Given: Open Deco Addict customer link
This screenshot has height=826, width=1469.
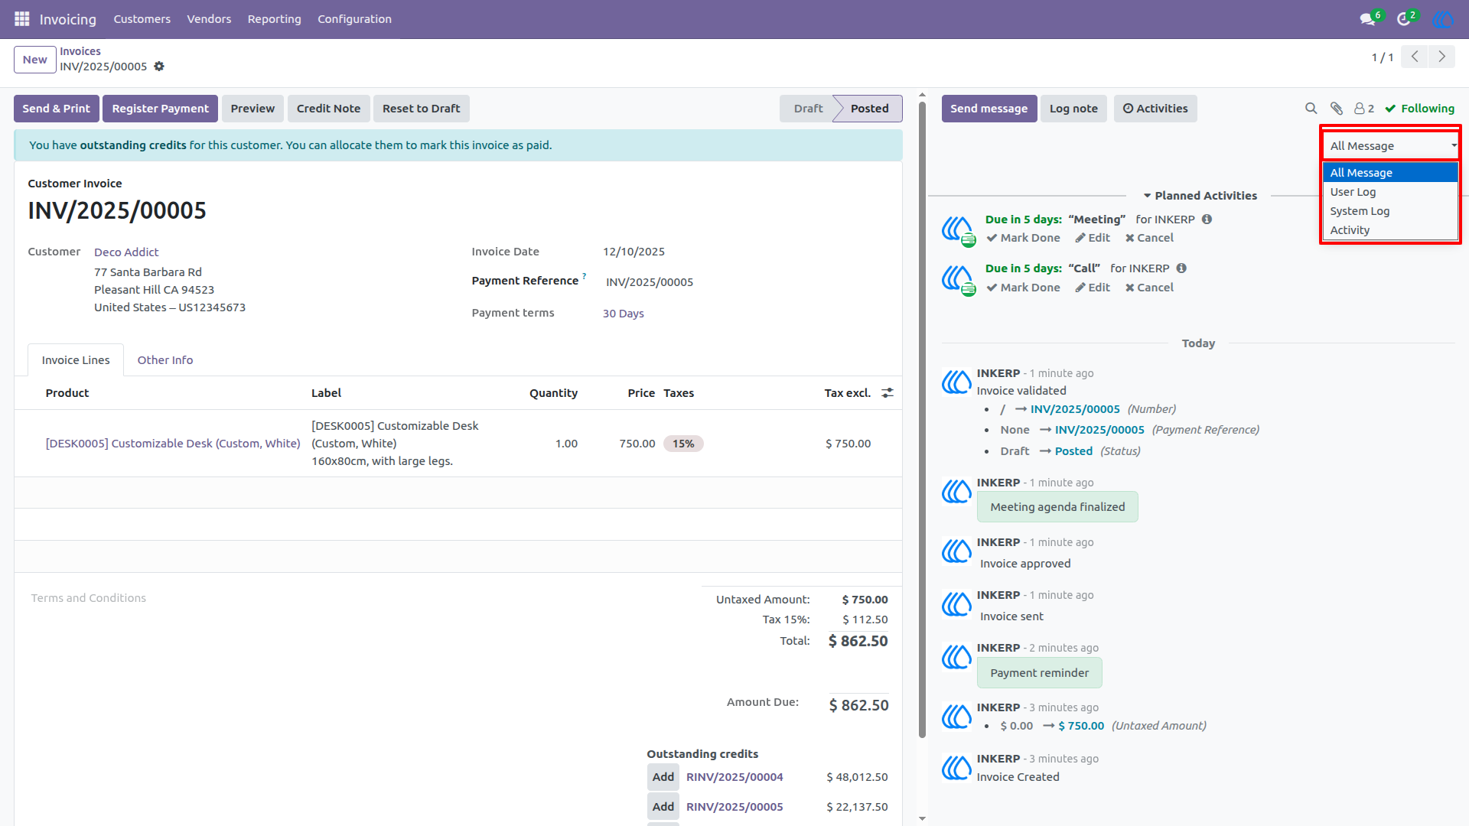Looking at the screenshot, I should click(126, 252).
